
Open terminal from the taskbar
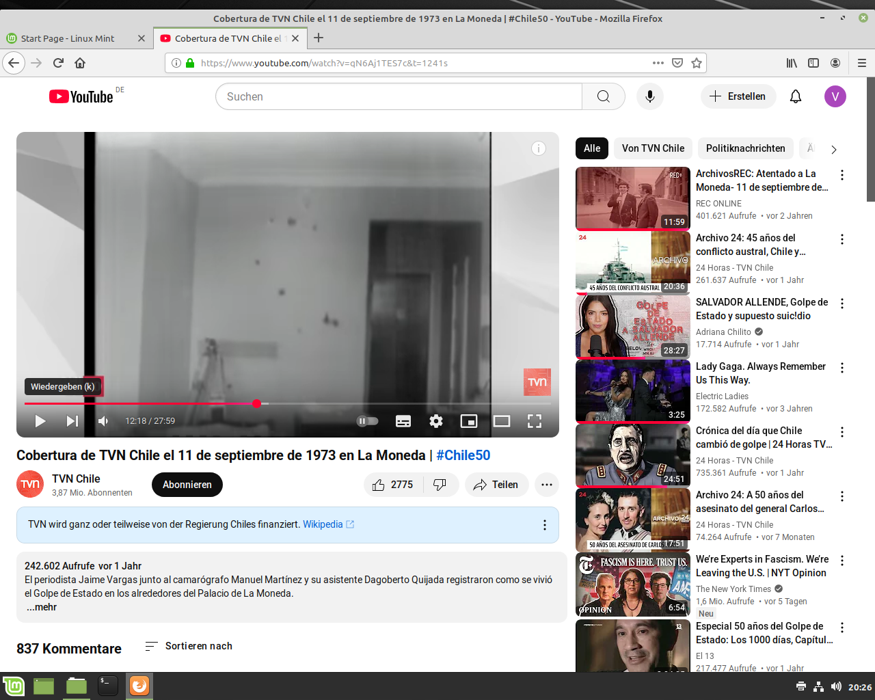coord(107,686)
